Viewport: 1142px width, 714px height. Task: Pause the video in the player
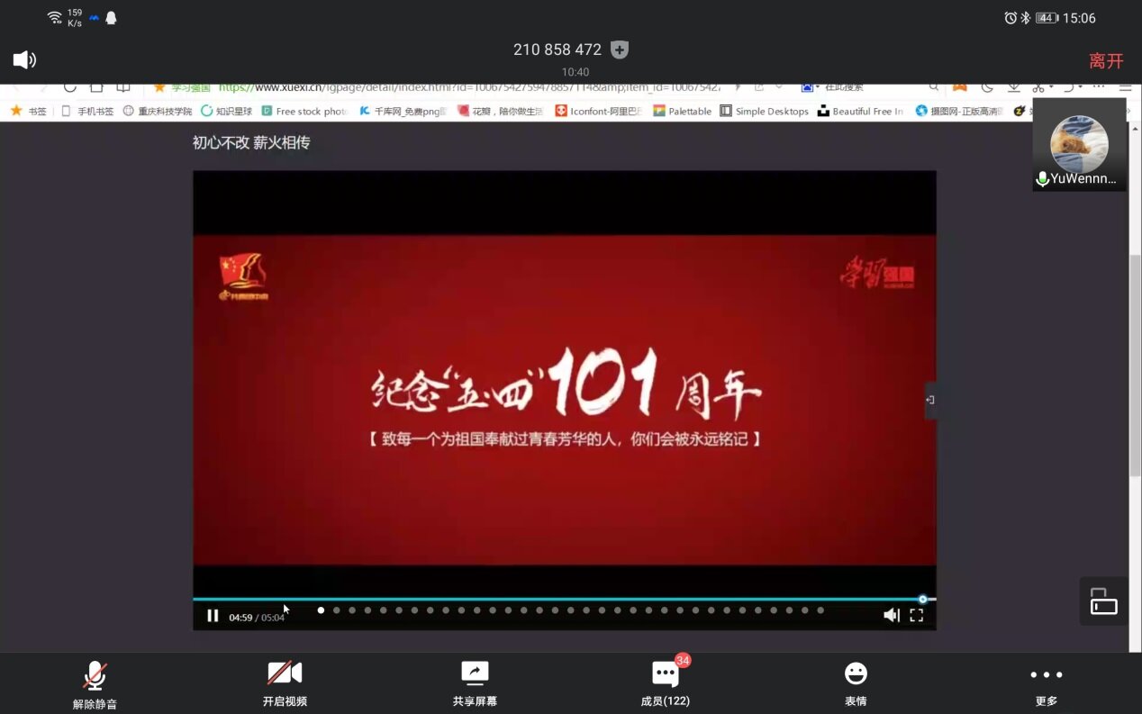(x=213, y=616)
